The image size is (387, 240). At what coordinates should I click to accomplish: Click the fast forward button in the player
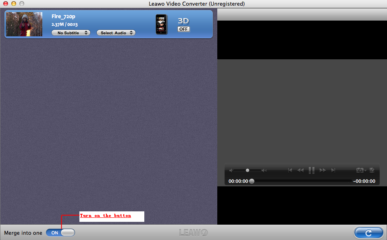pyautogui.click(x=322, y=170)
